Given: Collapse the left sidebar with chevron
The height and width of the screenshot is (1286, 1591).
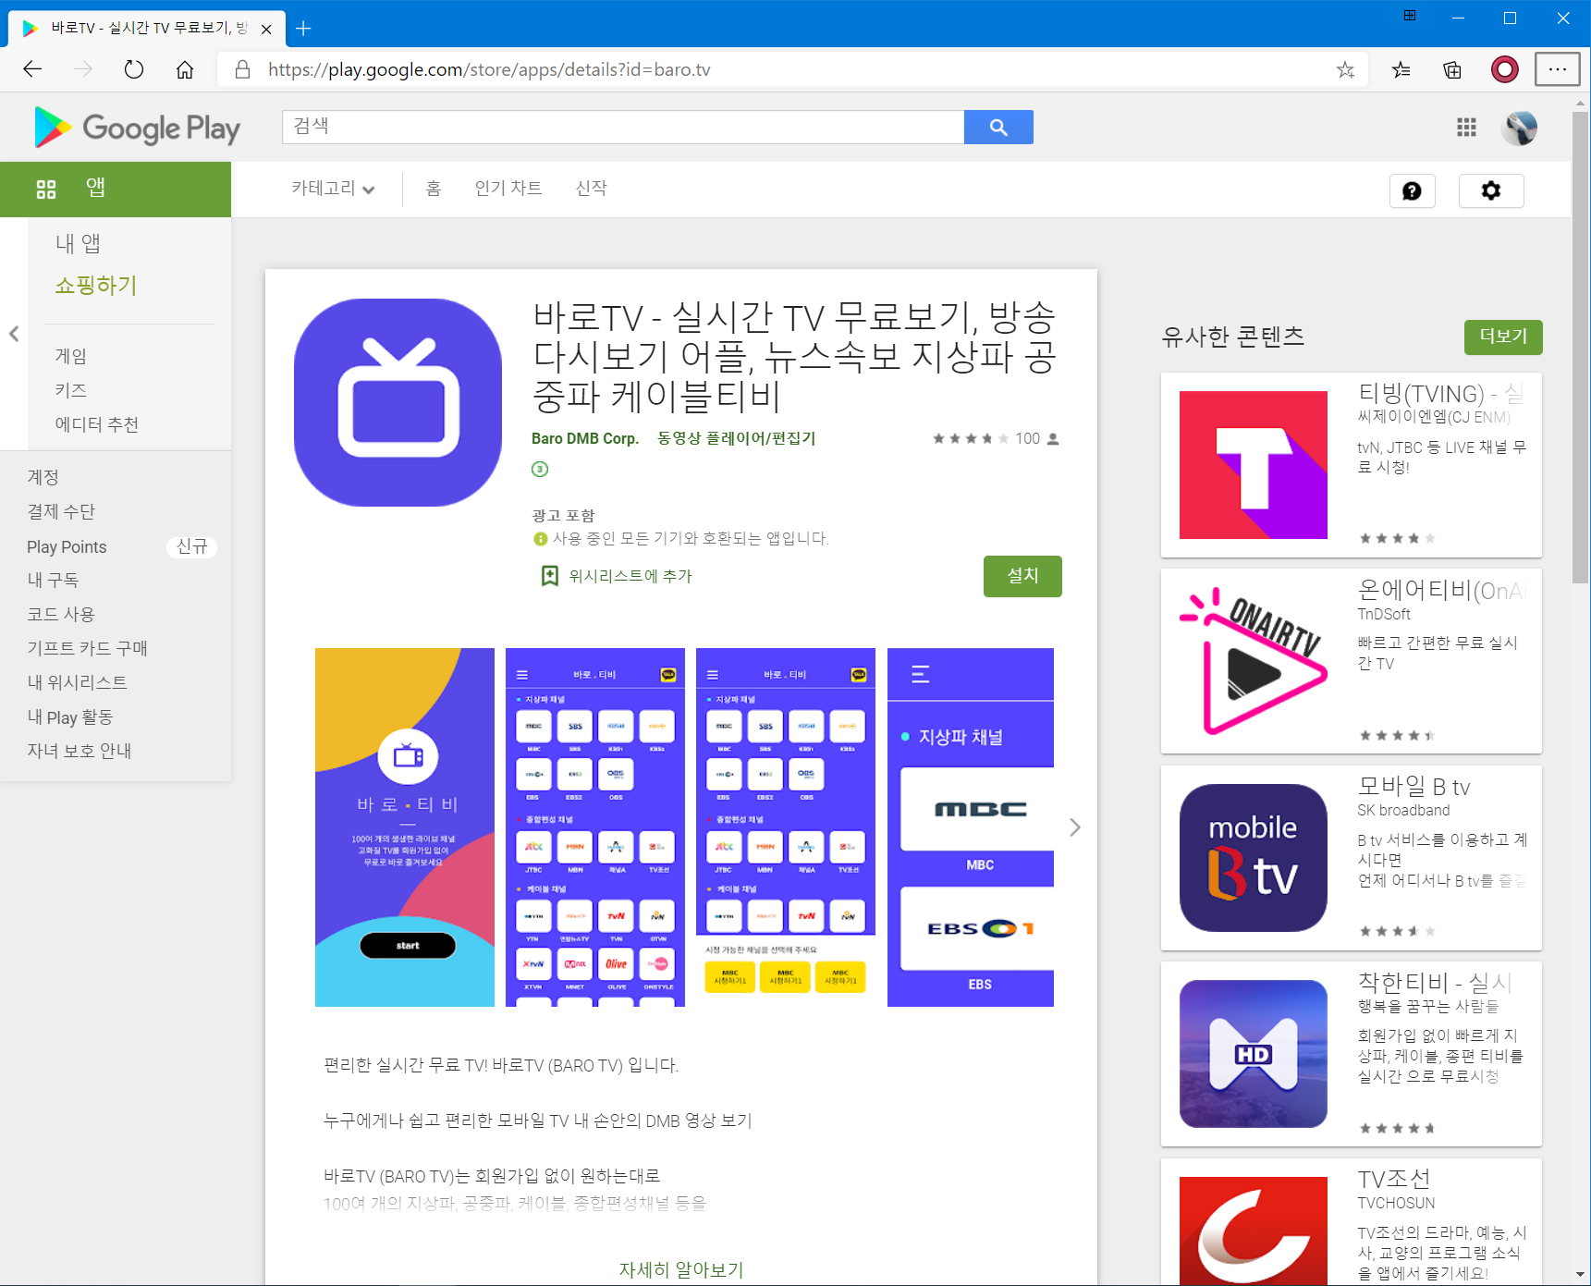Looking at the screenshot, I should pyautogui.click(x=14, y=334).
